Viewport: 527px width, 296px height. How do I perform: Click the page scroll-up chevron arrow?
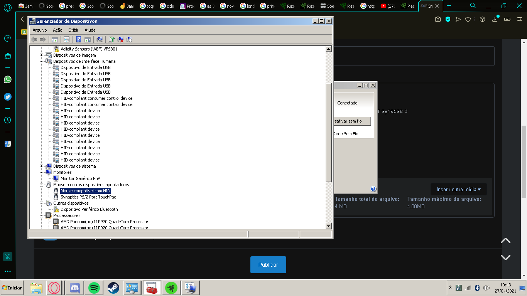coord(505,241)
